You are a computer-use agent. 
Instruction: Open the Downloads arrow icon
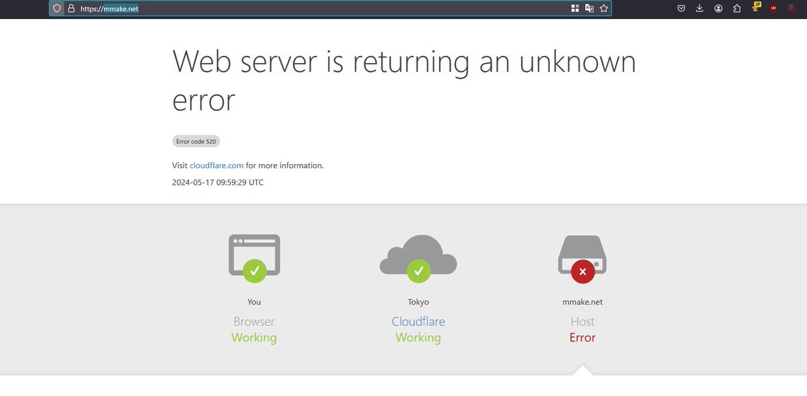click(699, 9)
